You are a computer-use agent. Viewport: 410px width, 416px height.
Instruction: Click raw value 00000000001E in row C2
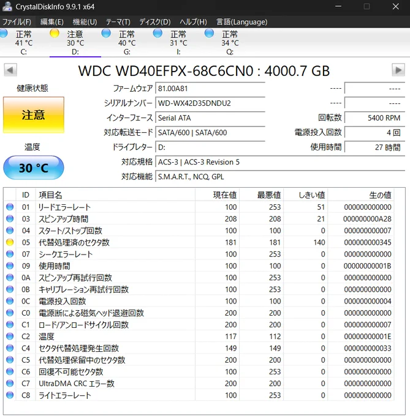point(368,336)
